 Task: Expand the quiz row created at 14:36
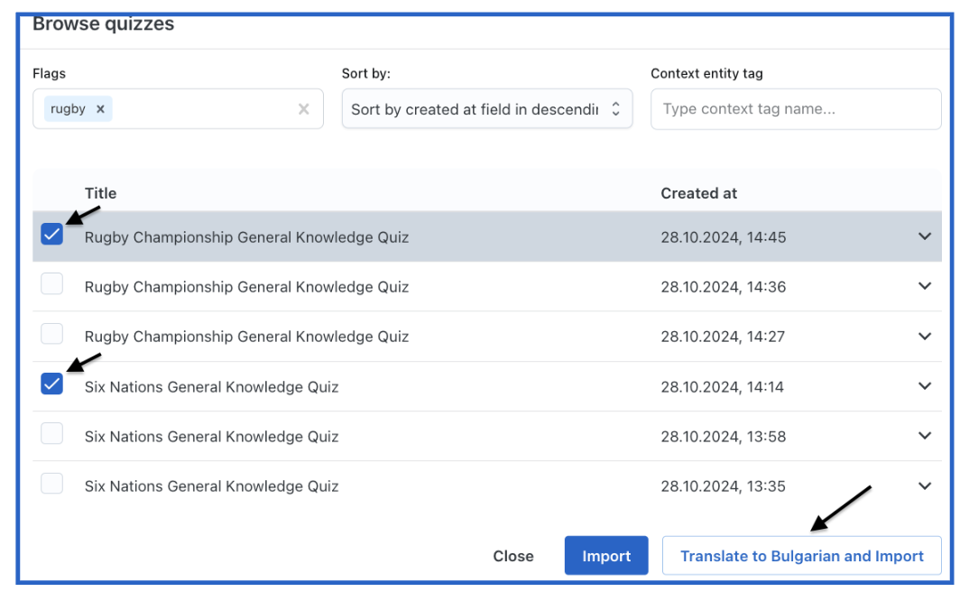coord(925,286)
